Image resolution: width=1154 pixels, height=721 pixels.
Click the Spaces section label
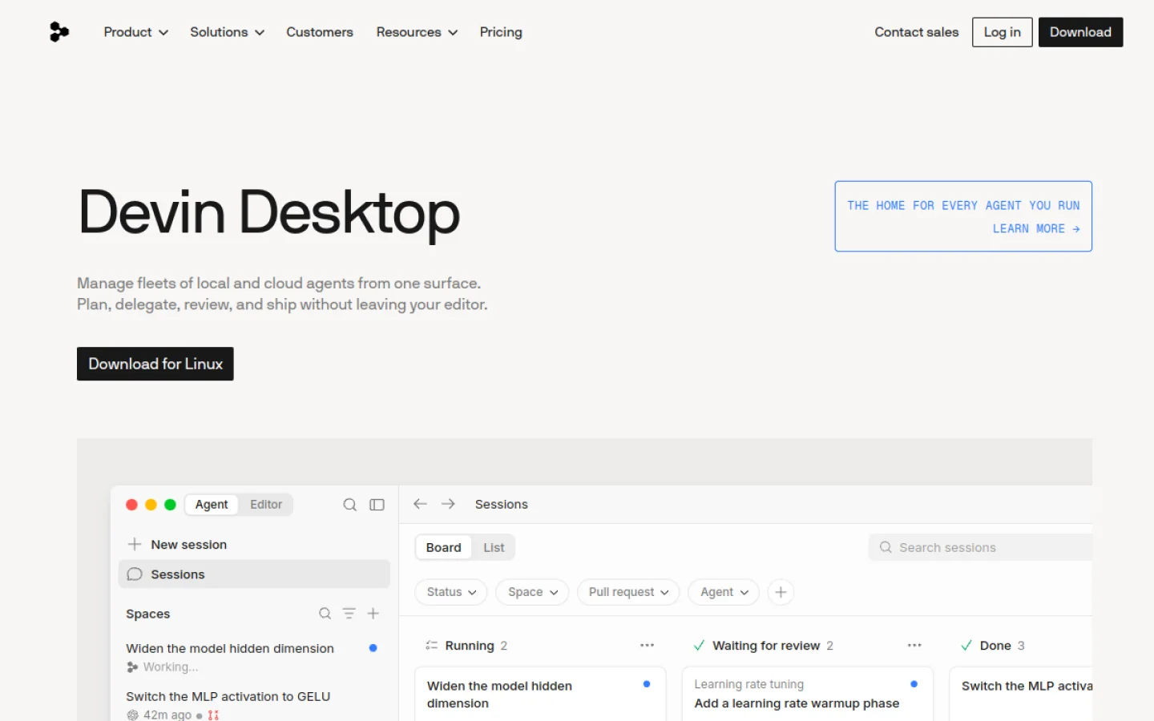point(148,614)
